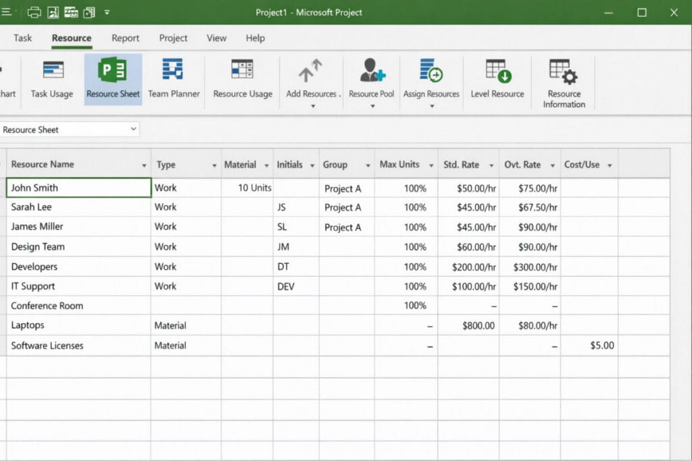Click the $67.50/hr overtime rate cell
The width and height of the screenshot is (692, 461).
530,208
